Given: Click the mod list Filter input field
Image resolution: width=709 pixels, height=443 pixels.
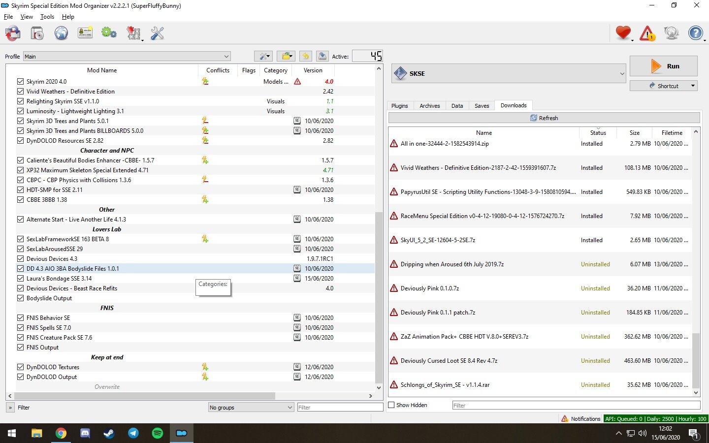Looking at the screenshot, I should click(x=340, y=408).
